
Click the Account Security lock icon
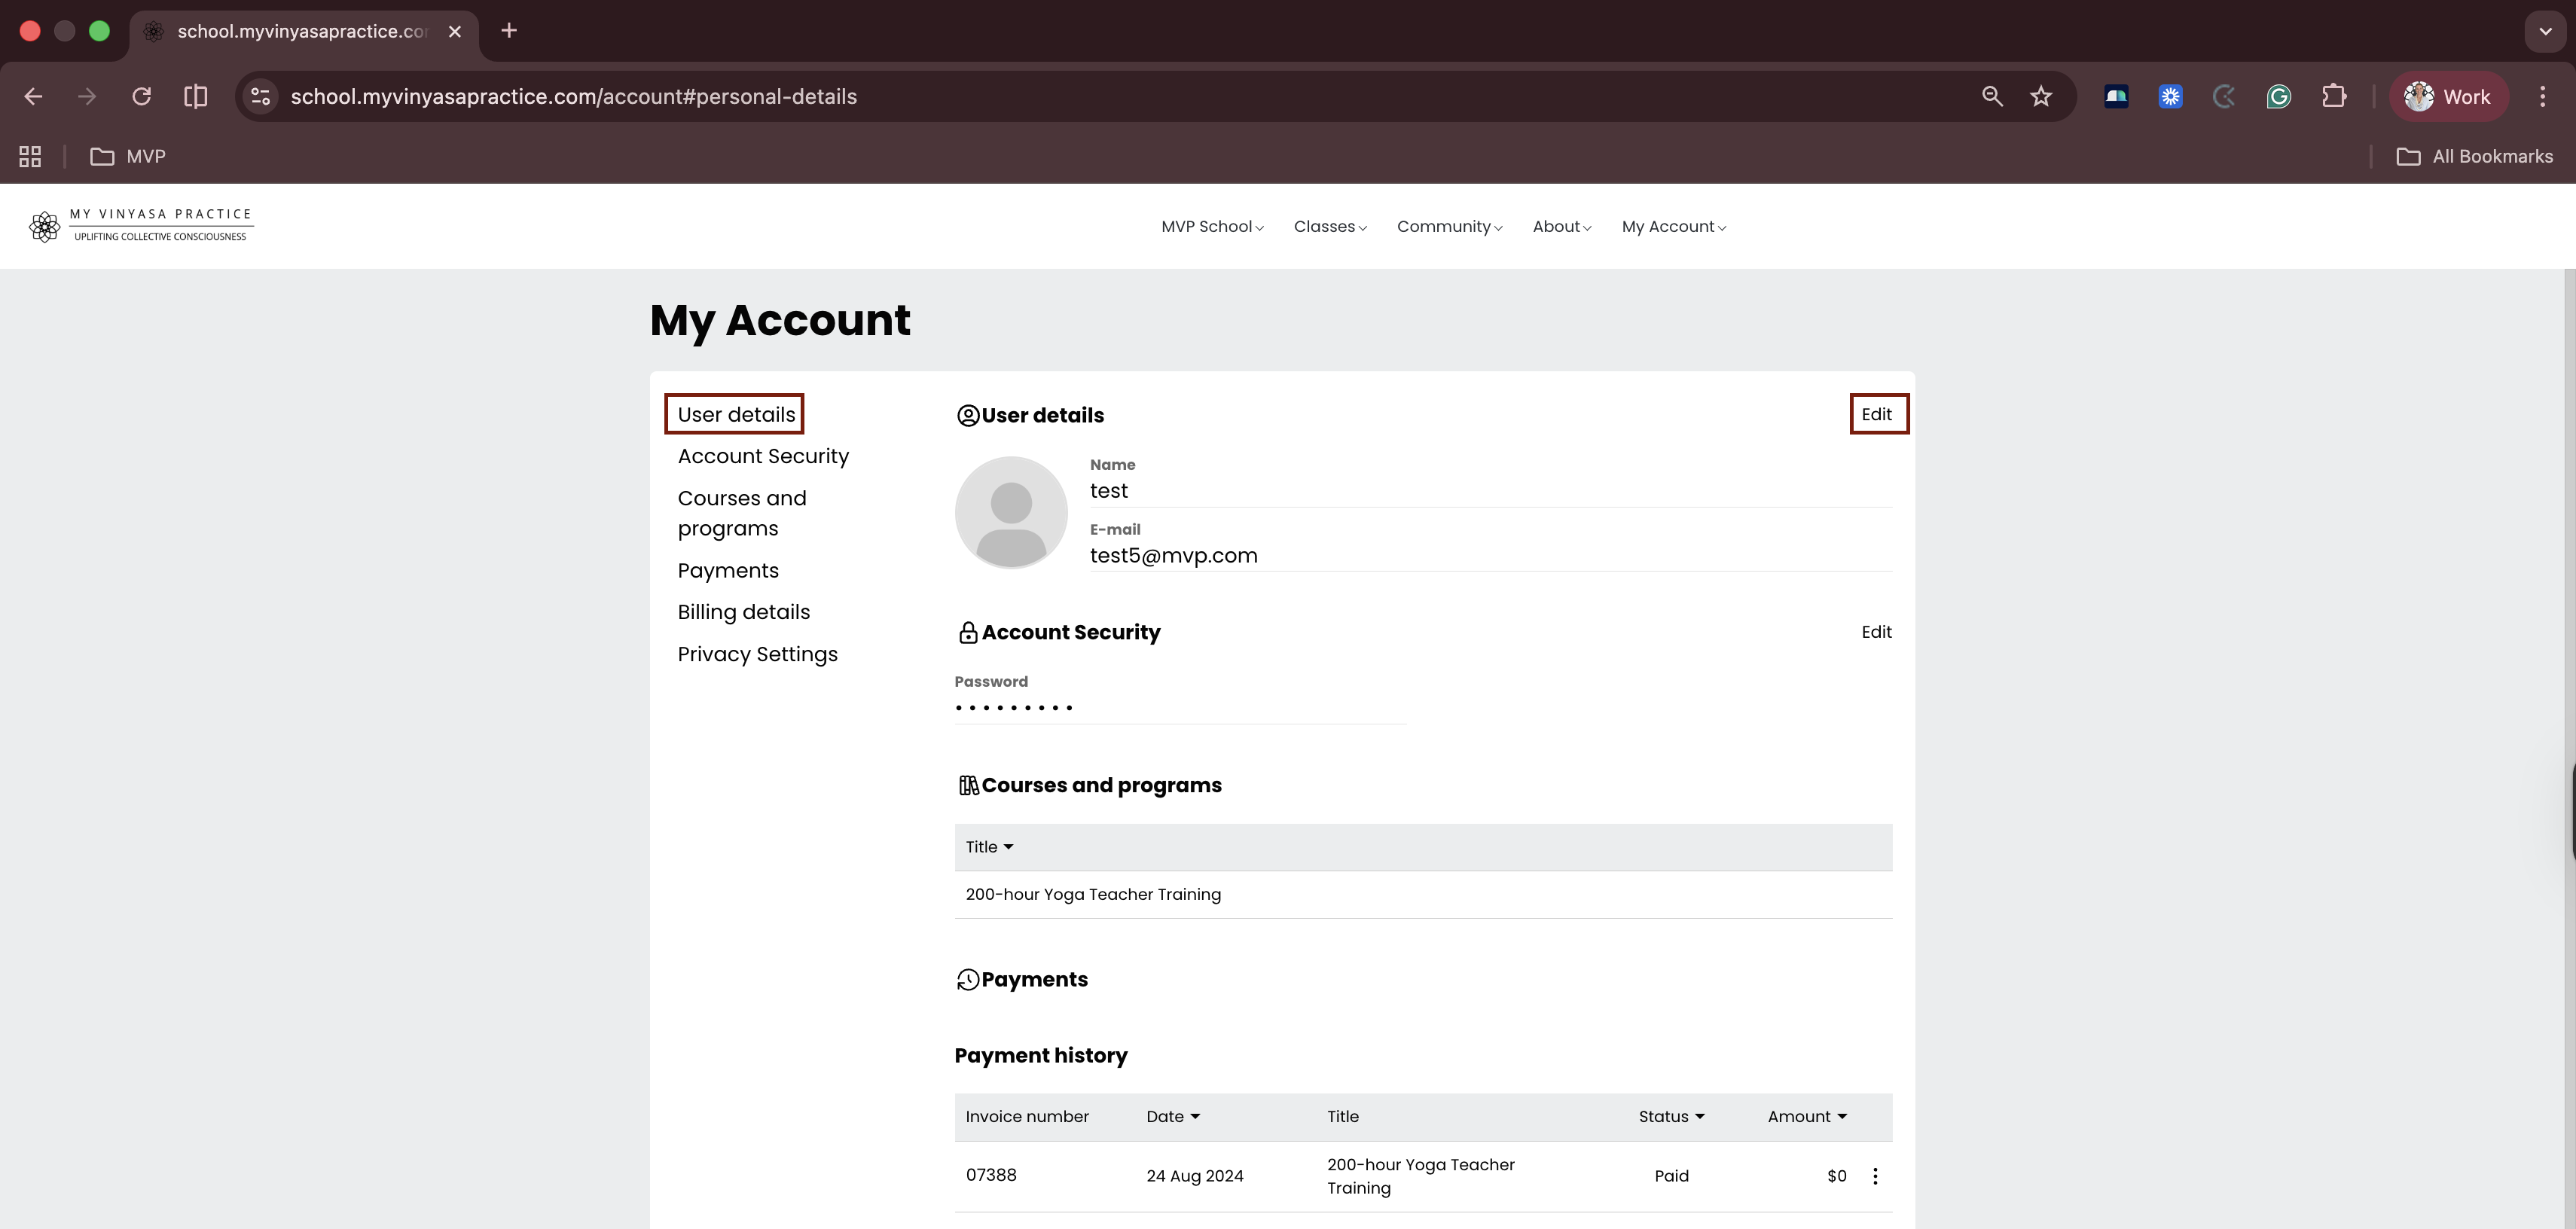coord(967,632)
